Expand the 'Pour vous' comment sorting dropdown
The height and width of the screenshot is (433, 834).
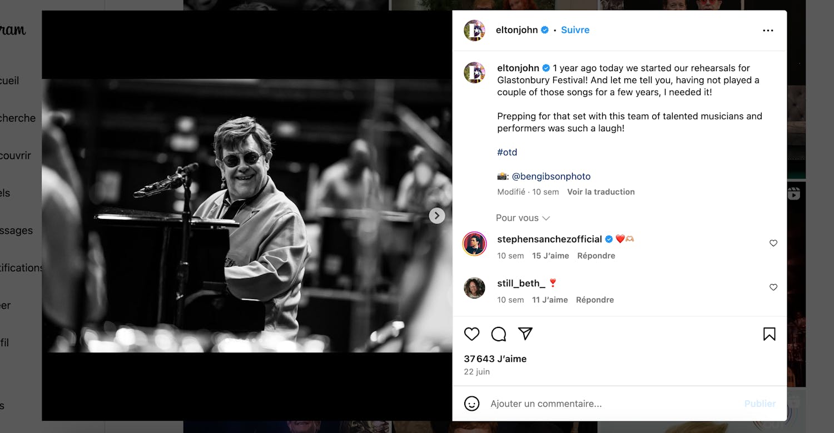click(523, 218)
